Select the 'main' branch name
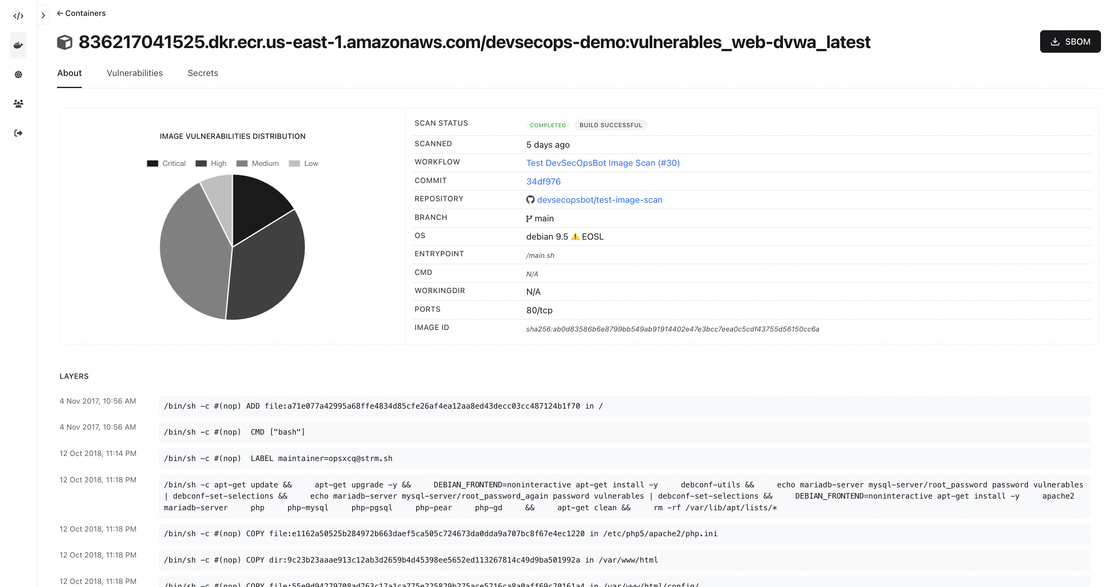 [544, 219]
